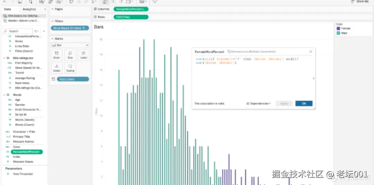The width and height of the screenshot is (374, 185).
Task: Collapse the Words table fields
Action: click(x=4, y=95)
